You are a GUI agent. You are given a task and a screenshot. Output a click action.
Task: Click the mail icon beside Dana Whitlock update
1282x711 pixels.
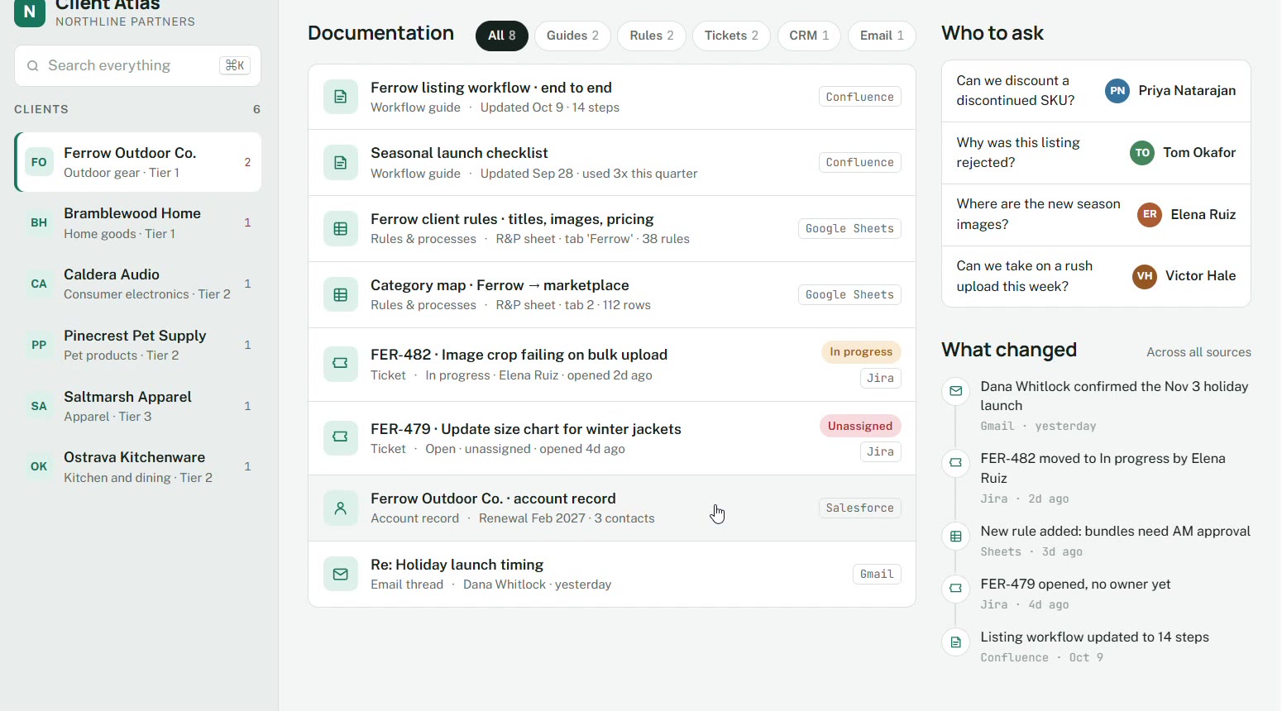pyautogui.click(x=956, y=391)
